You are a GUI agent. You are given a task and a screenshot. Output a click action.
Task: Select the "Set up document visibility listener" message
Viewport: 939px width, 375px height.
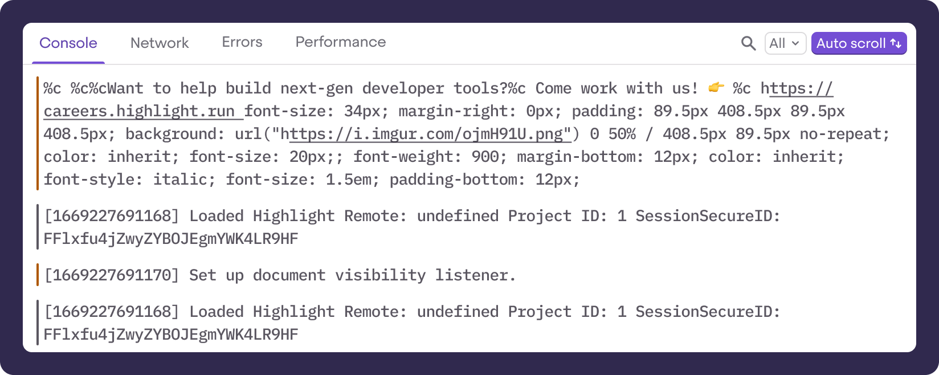click(x=352, y=275)
